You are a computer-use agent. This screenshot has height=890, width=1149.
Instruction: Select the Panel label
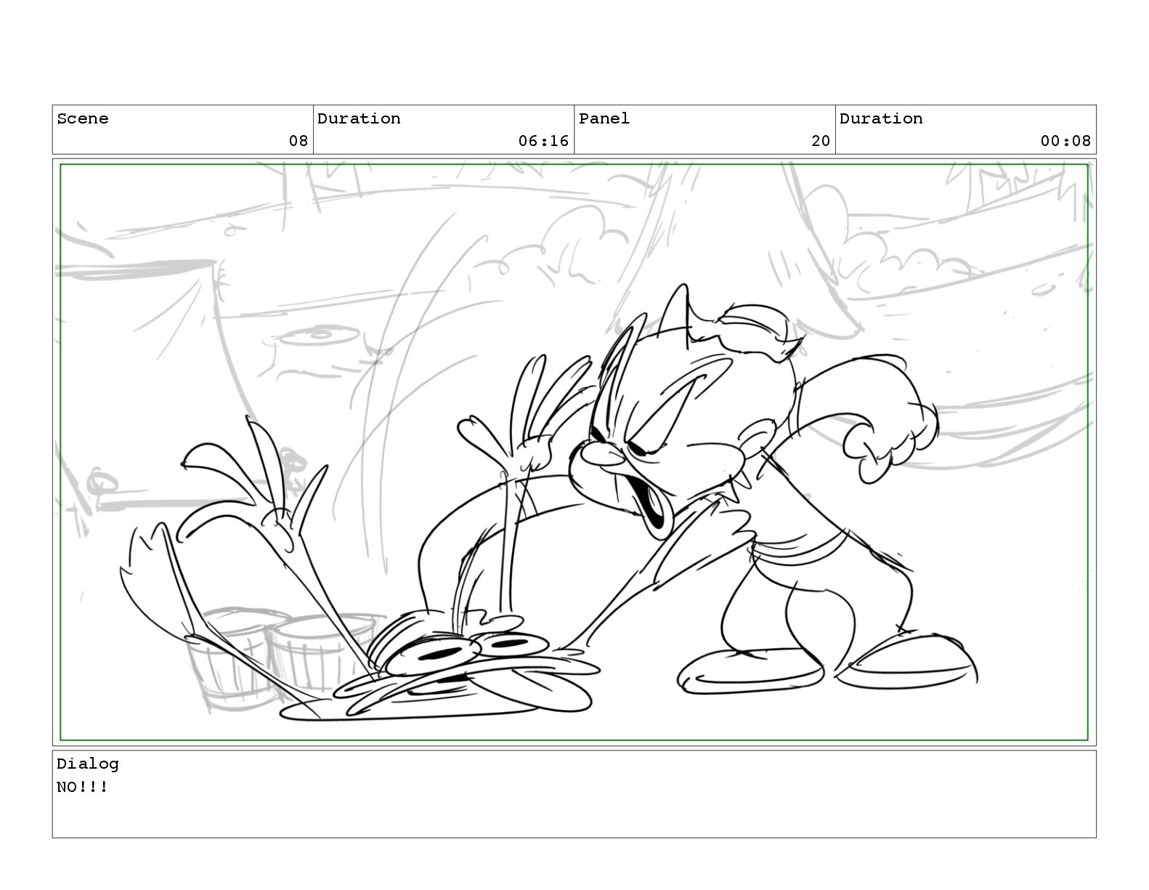[x=604, y=118]
